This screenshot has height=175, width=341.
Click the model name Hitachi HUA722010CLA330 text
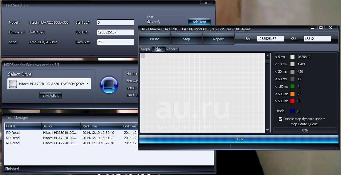(x=48, y=22)
